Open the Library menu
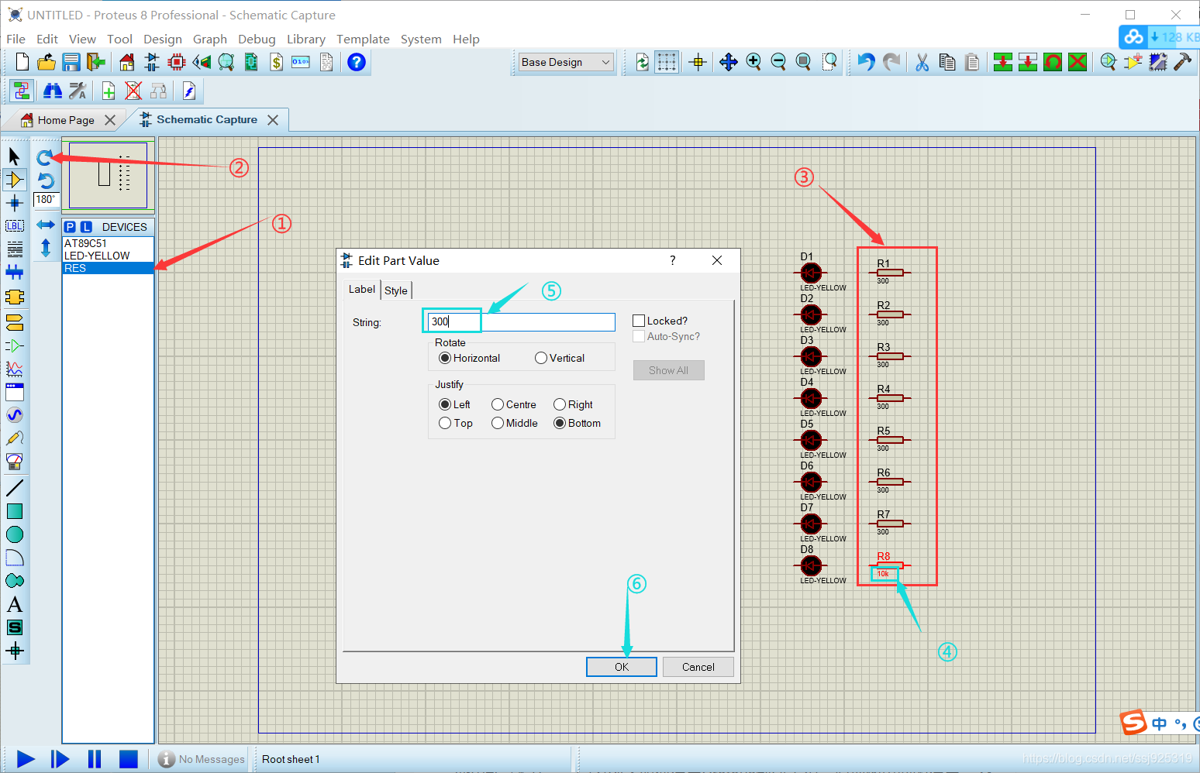Image resolution: width=1200 pixels, height=773 pixels. (306, 39)
